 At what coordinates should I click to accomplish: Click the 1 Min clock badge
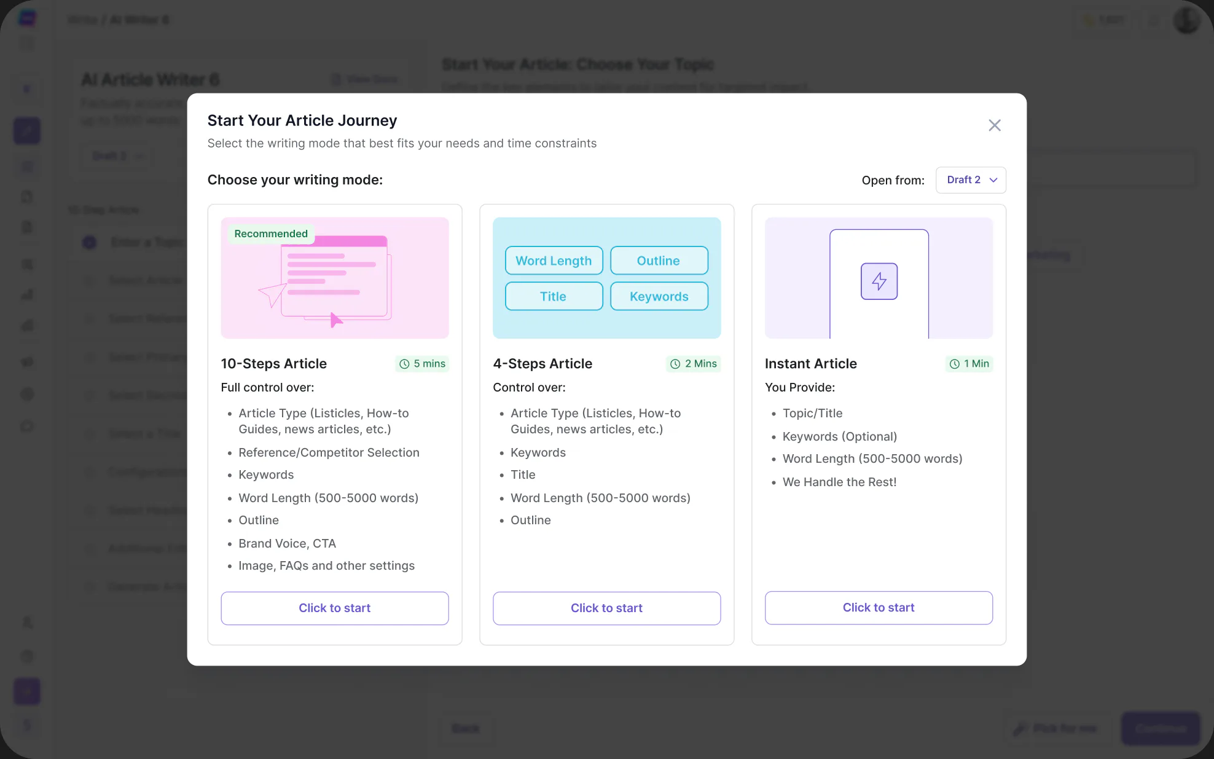click(x=969, y=364)
